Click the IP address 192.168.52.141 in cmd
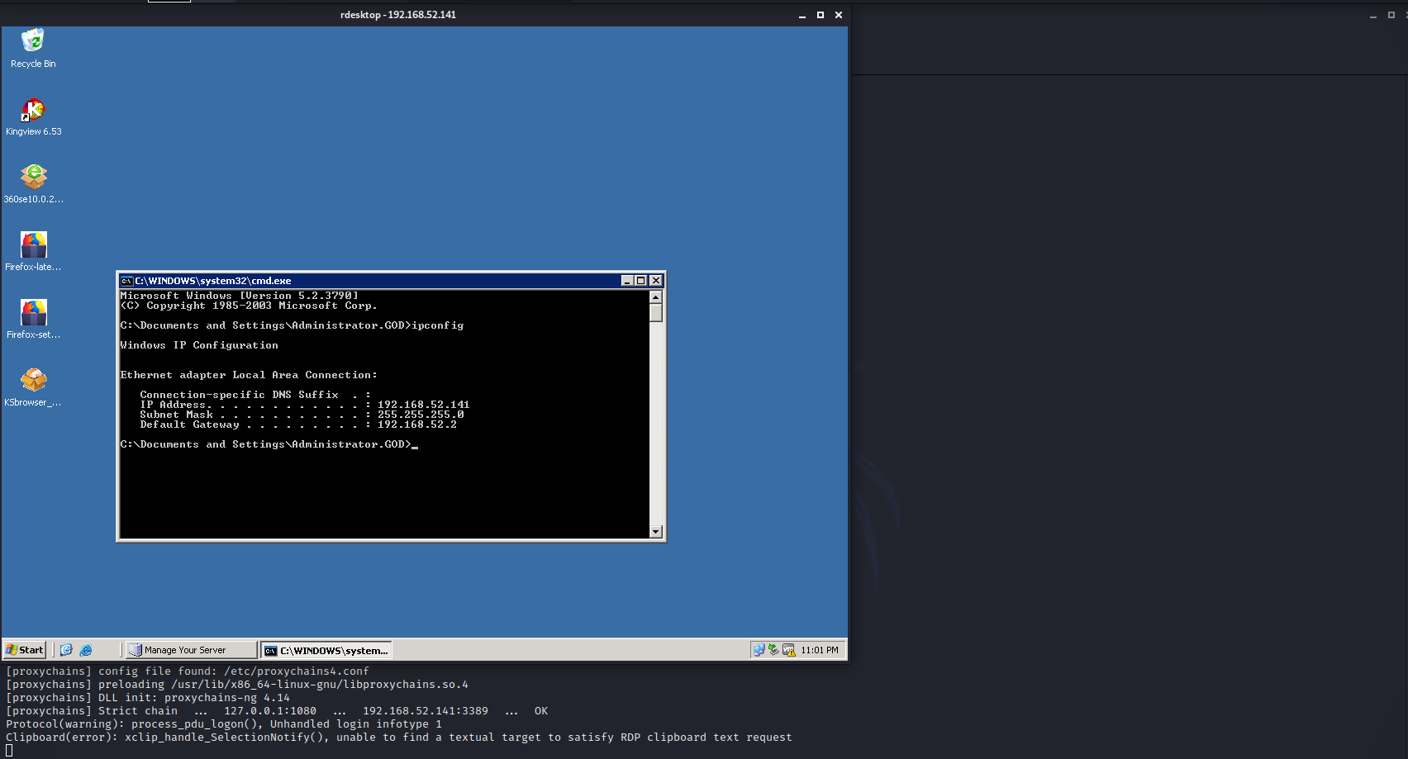 pyautogui.click(x=423, y=405)
